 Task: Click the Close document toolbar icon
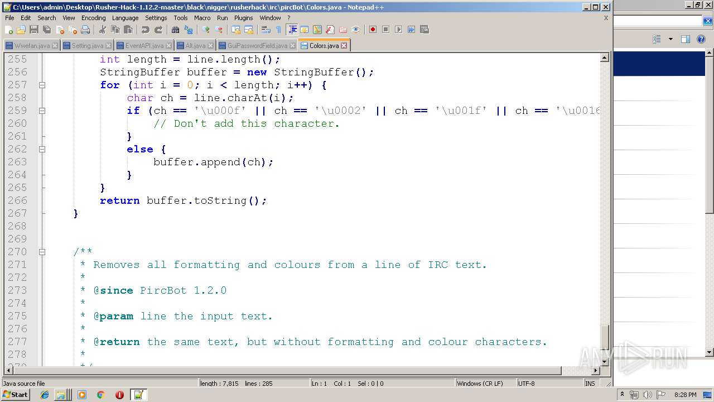point(60,30)
